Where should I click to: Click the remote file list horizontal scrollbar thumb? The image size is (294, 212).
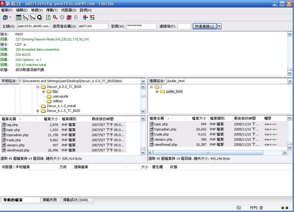click(x=208, y=153)
